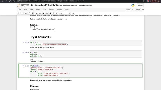Screen dimensions: 161x90
Task: Open the Kernel menu
Action: [51, 10]
